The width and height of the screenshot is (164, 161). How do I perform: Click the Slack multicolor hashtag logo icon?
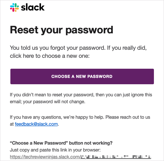[x=14, y=7]
